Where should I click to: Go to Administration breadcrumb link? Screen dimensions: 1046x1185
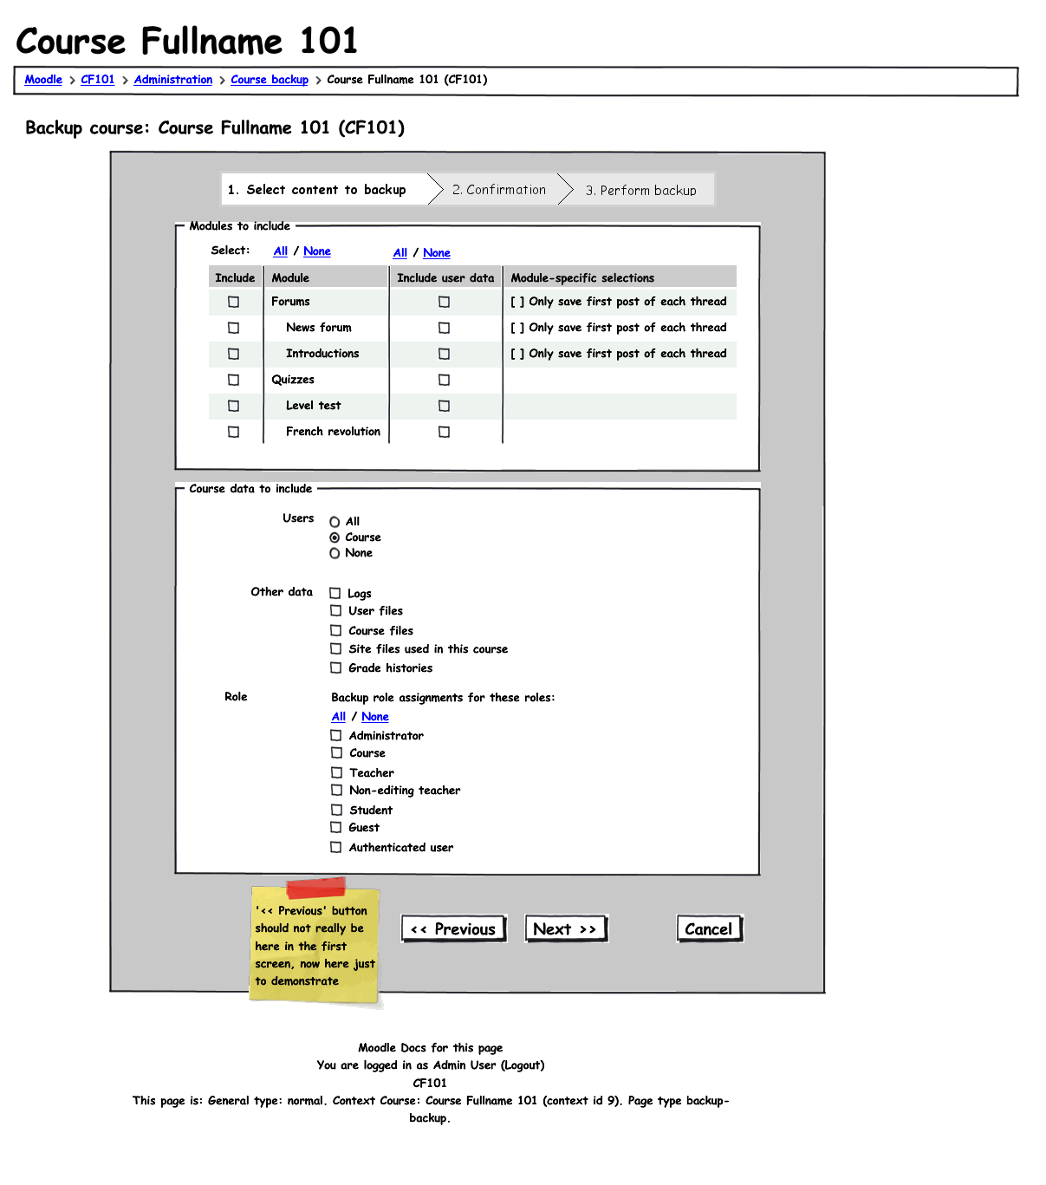(173, 80)
